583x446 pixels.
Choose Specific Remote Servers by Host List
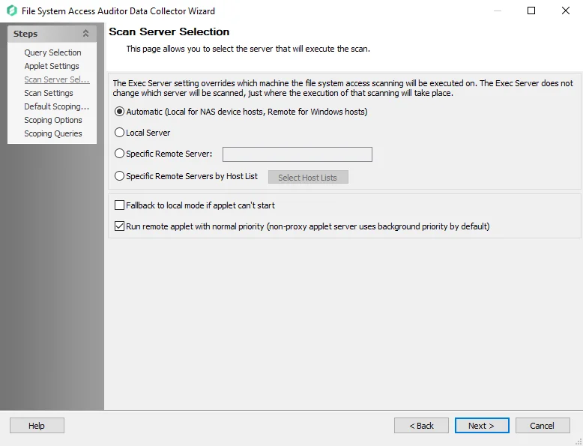point(119,176)
